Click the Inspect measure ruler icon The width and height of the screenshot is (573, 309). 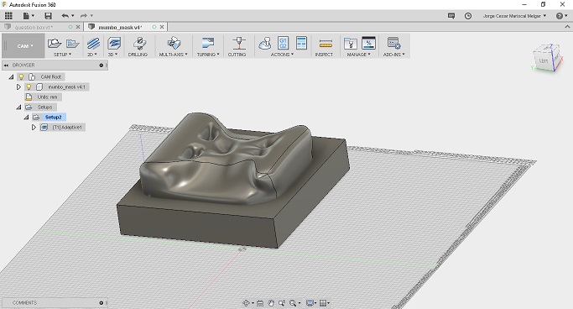tap(326, 45)
